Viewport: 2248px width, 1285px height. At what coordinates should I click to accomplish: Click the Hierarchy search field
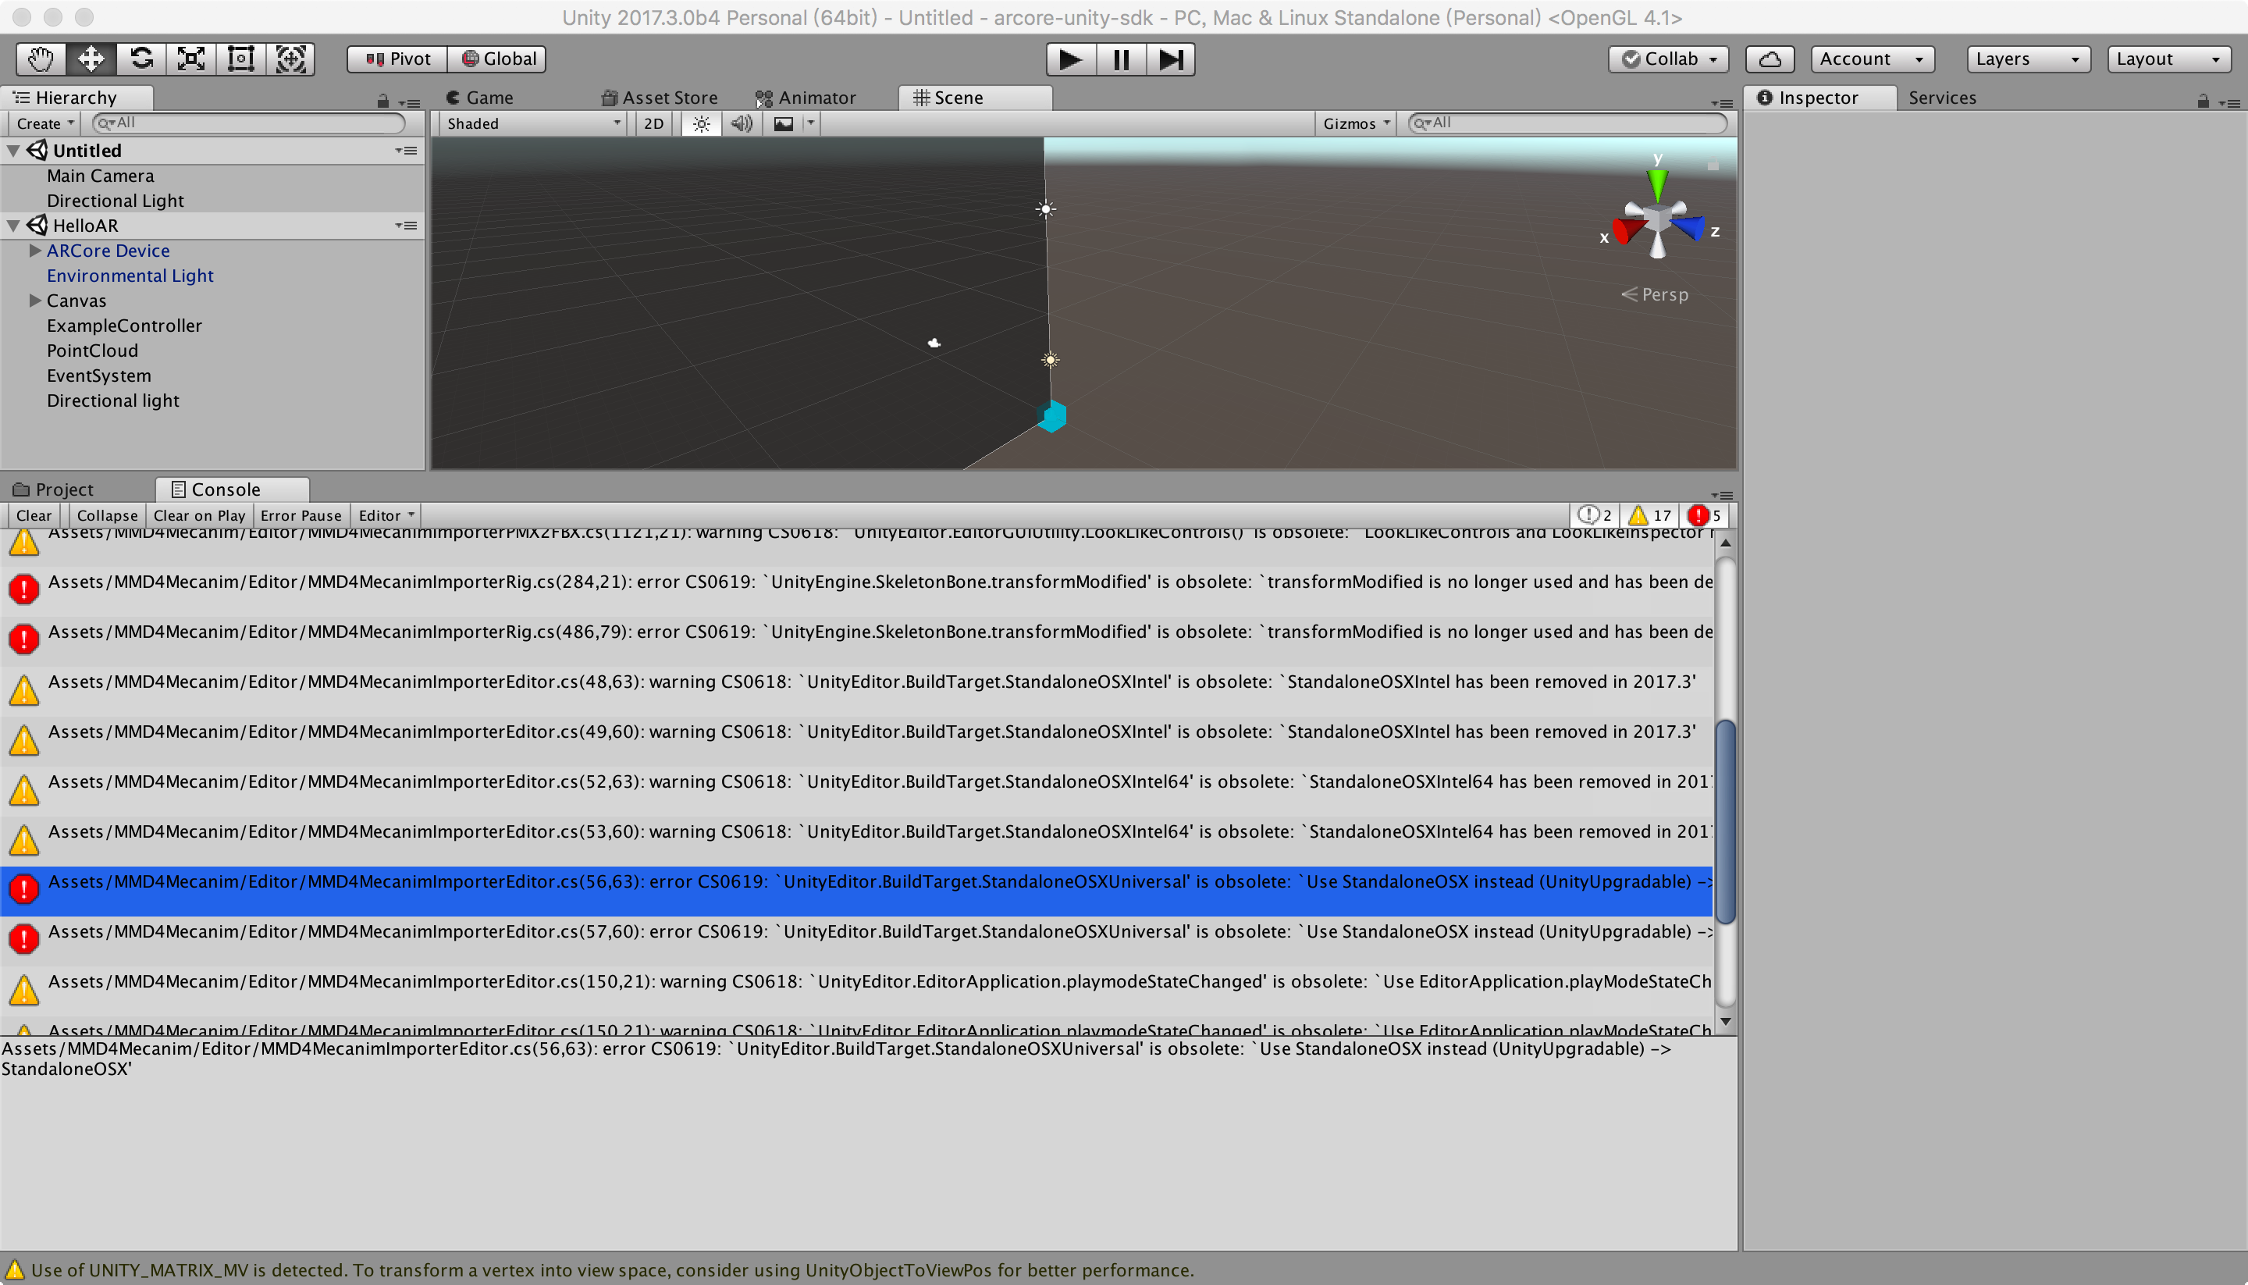[x=247, y=123]
